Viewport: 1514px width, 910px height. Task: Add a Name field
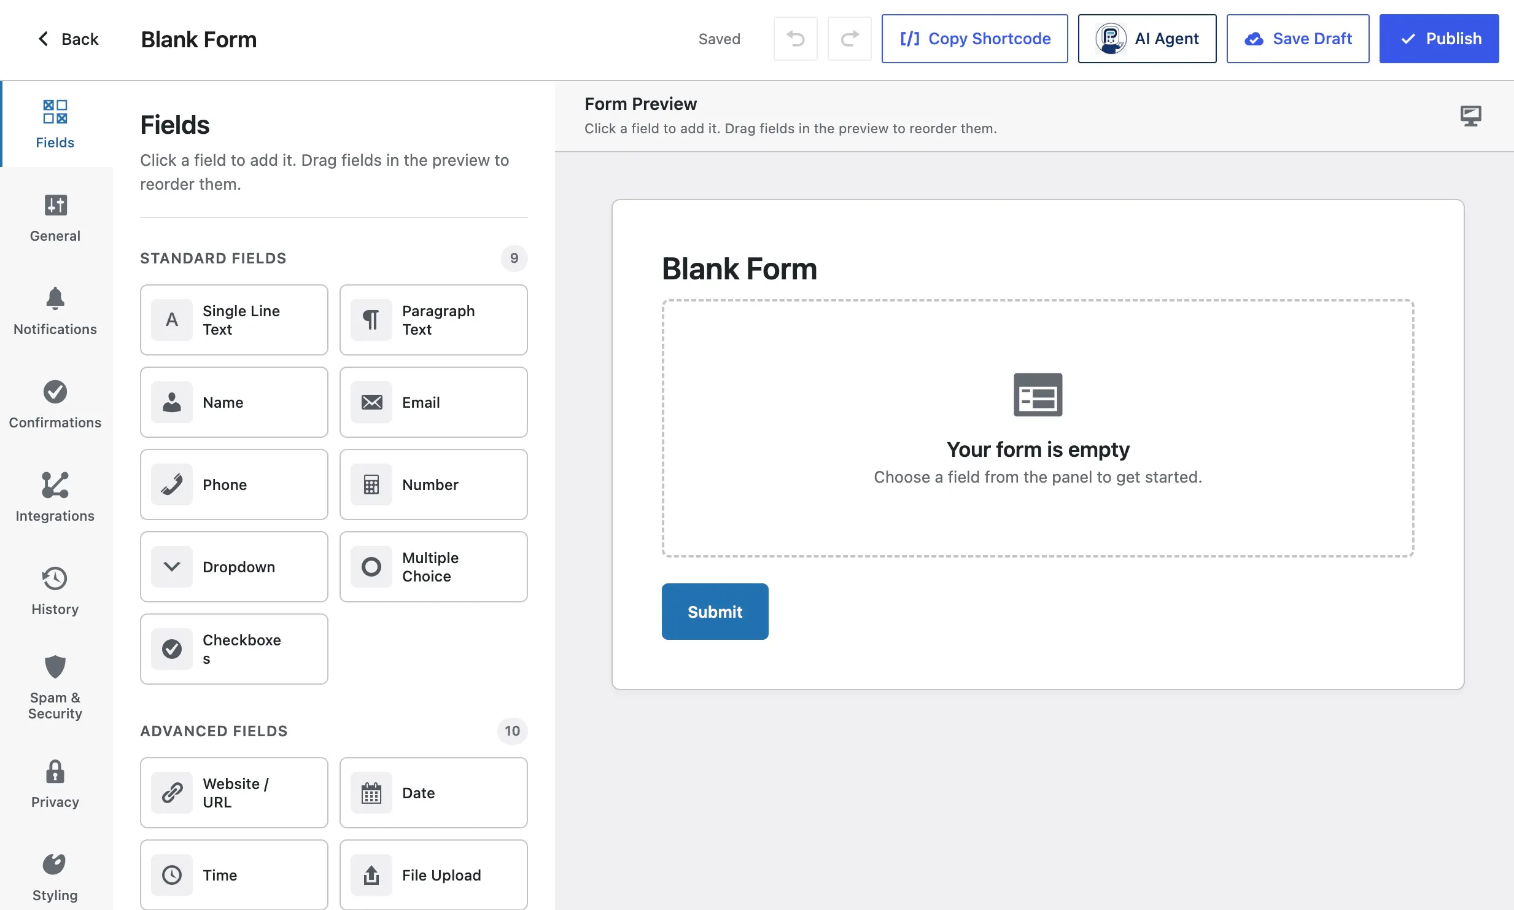tap(234, 402)
